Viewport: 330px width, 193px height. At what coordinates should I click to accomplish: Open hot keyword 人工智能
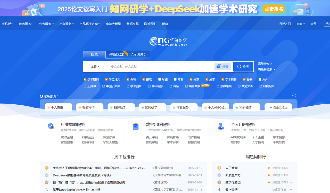click(x=232, y=168)
